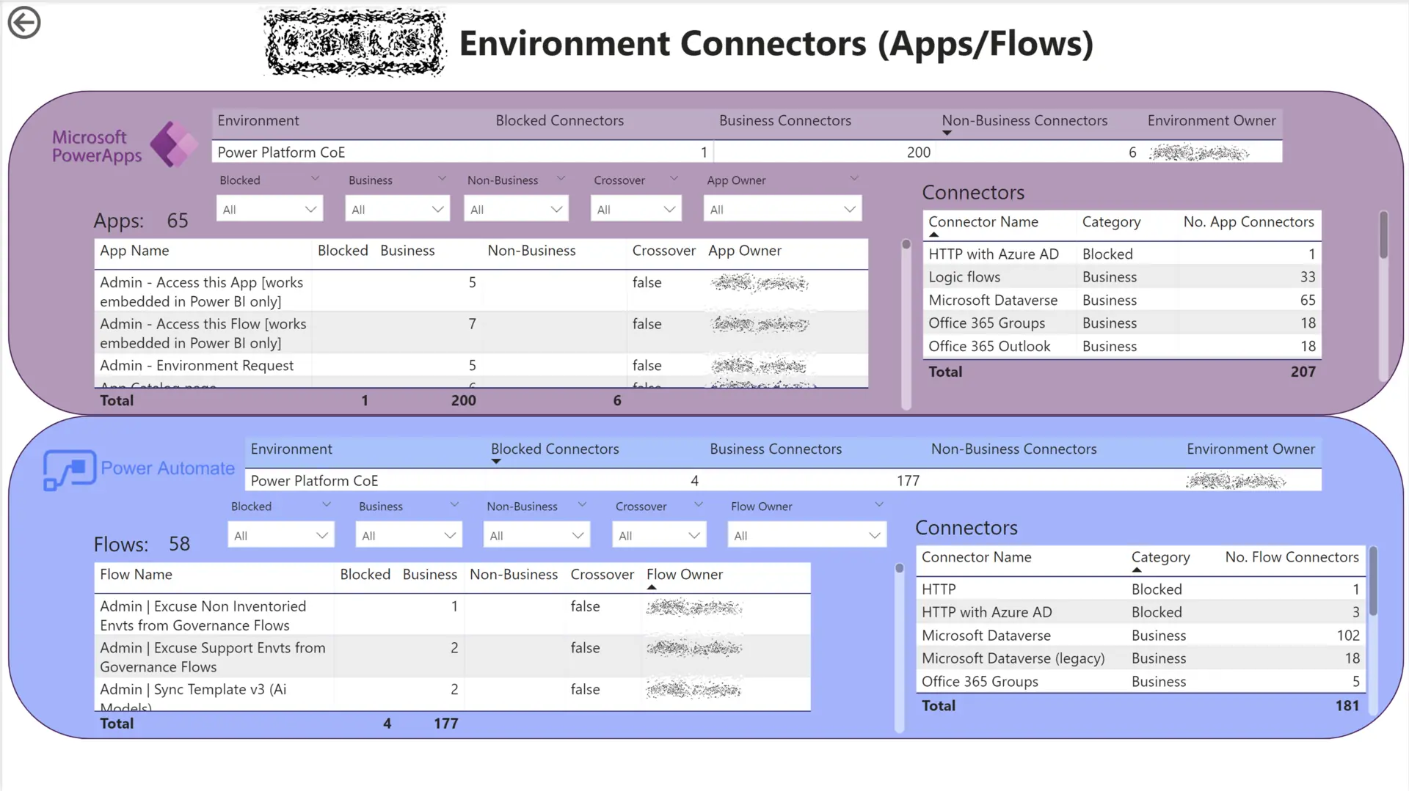Select the Microsoft Dataverse (legacy) connector row
Image resolution: width=1409 pixels, height=791 pixels.
pos(1013,658)
